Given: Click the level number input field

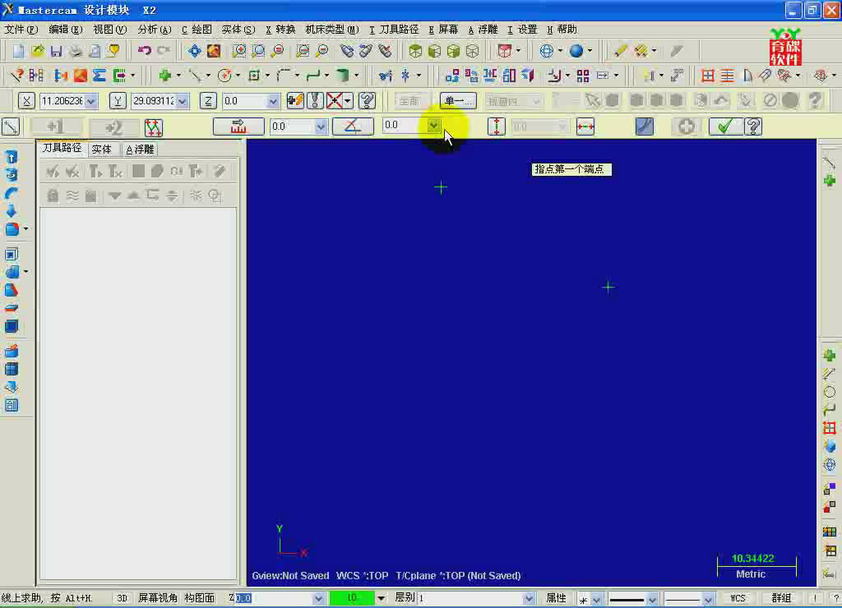Looking at the screenshot, I should [x=470, y=598].
